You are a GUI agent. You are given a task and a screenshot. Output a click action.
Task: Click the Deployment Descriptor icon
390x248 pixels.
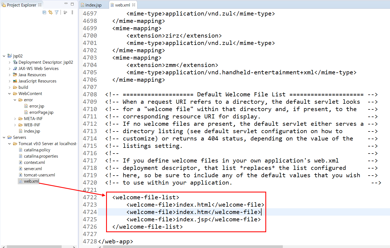(x=15, y=62)
